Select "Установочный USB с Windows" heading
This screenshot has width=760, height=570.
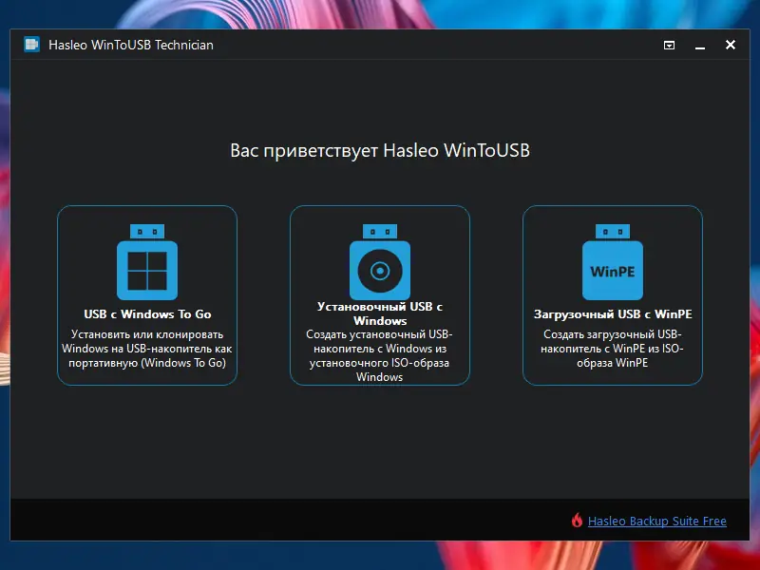coord(379,313)
